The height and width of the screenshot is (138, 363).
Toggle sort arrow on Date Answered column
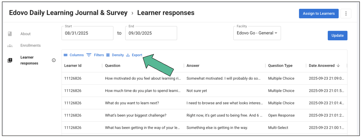coord(338,66)
